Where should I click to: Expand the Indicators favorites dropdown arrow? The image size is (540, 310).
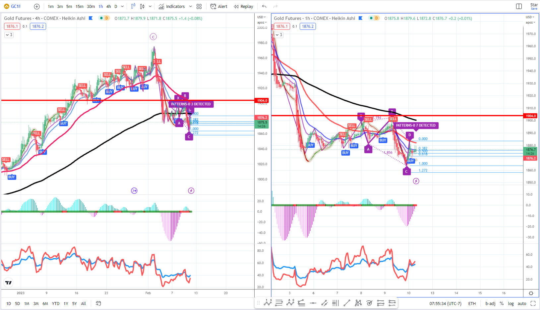click(x=190, y=6)
